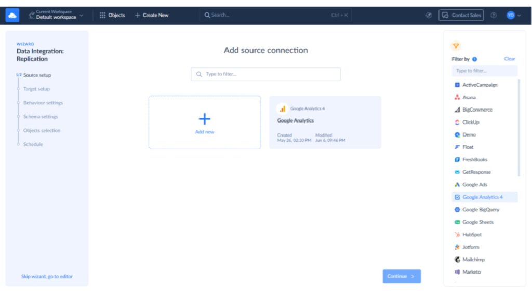Click Skip wizard, go to editor link
The width and height of the screenshot is (532, 299).
47,276
